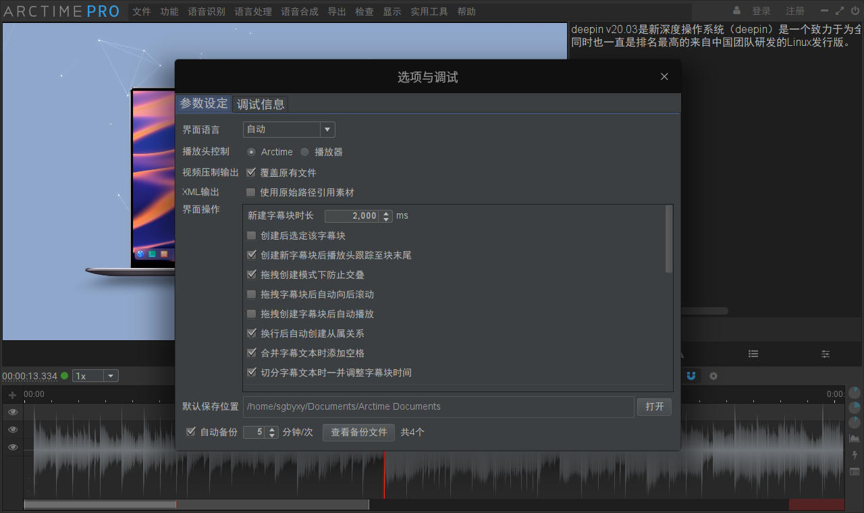Click the list icon below the subtitle panel

[x=753, y=354]
